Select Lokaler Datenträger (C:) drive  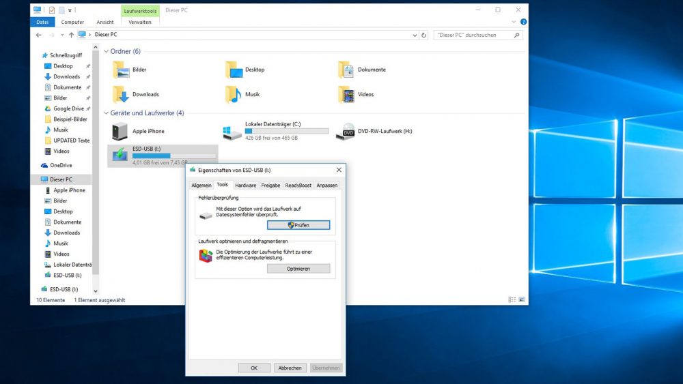click(275, 131)
